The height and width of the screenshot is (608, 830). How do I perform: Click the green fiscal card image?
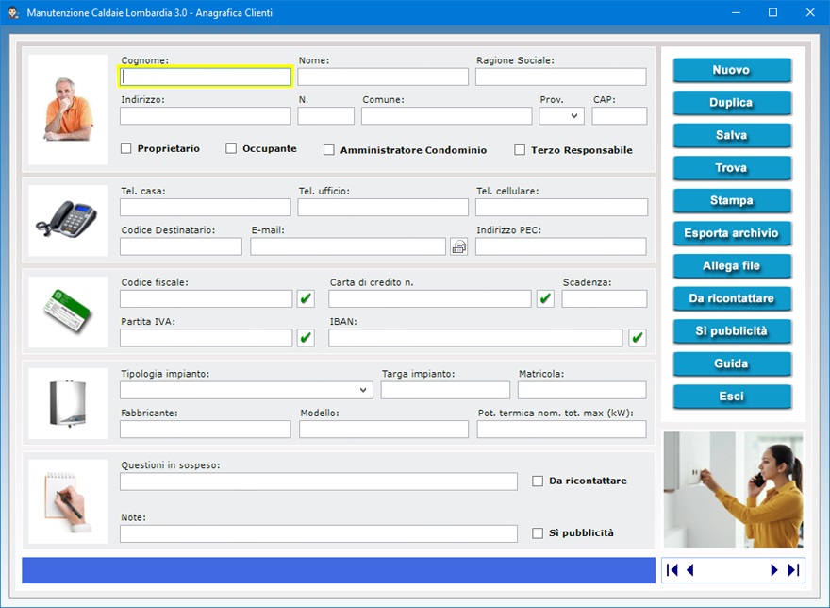pyautogui.click(x=68, y=312)
